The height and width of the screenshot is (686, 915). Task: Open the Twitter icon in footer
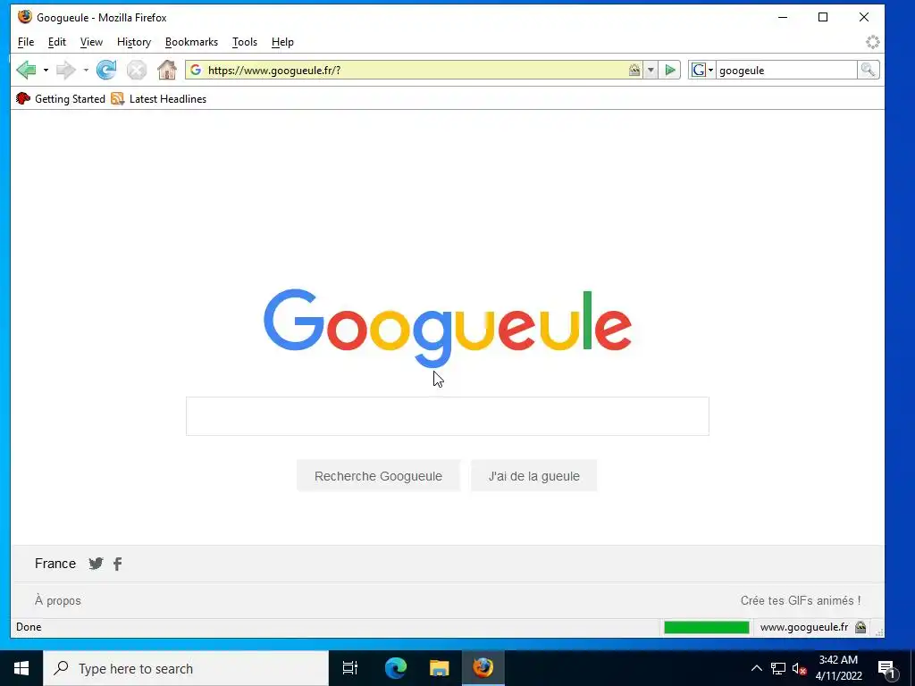(x=96, y=564)
